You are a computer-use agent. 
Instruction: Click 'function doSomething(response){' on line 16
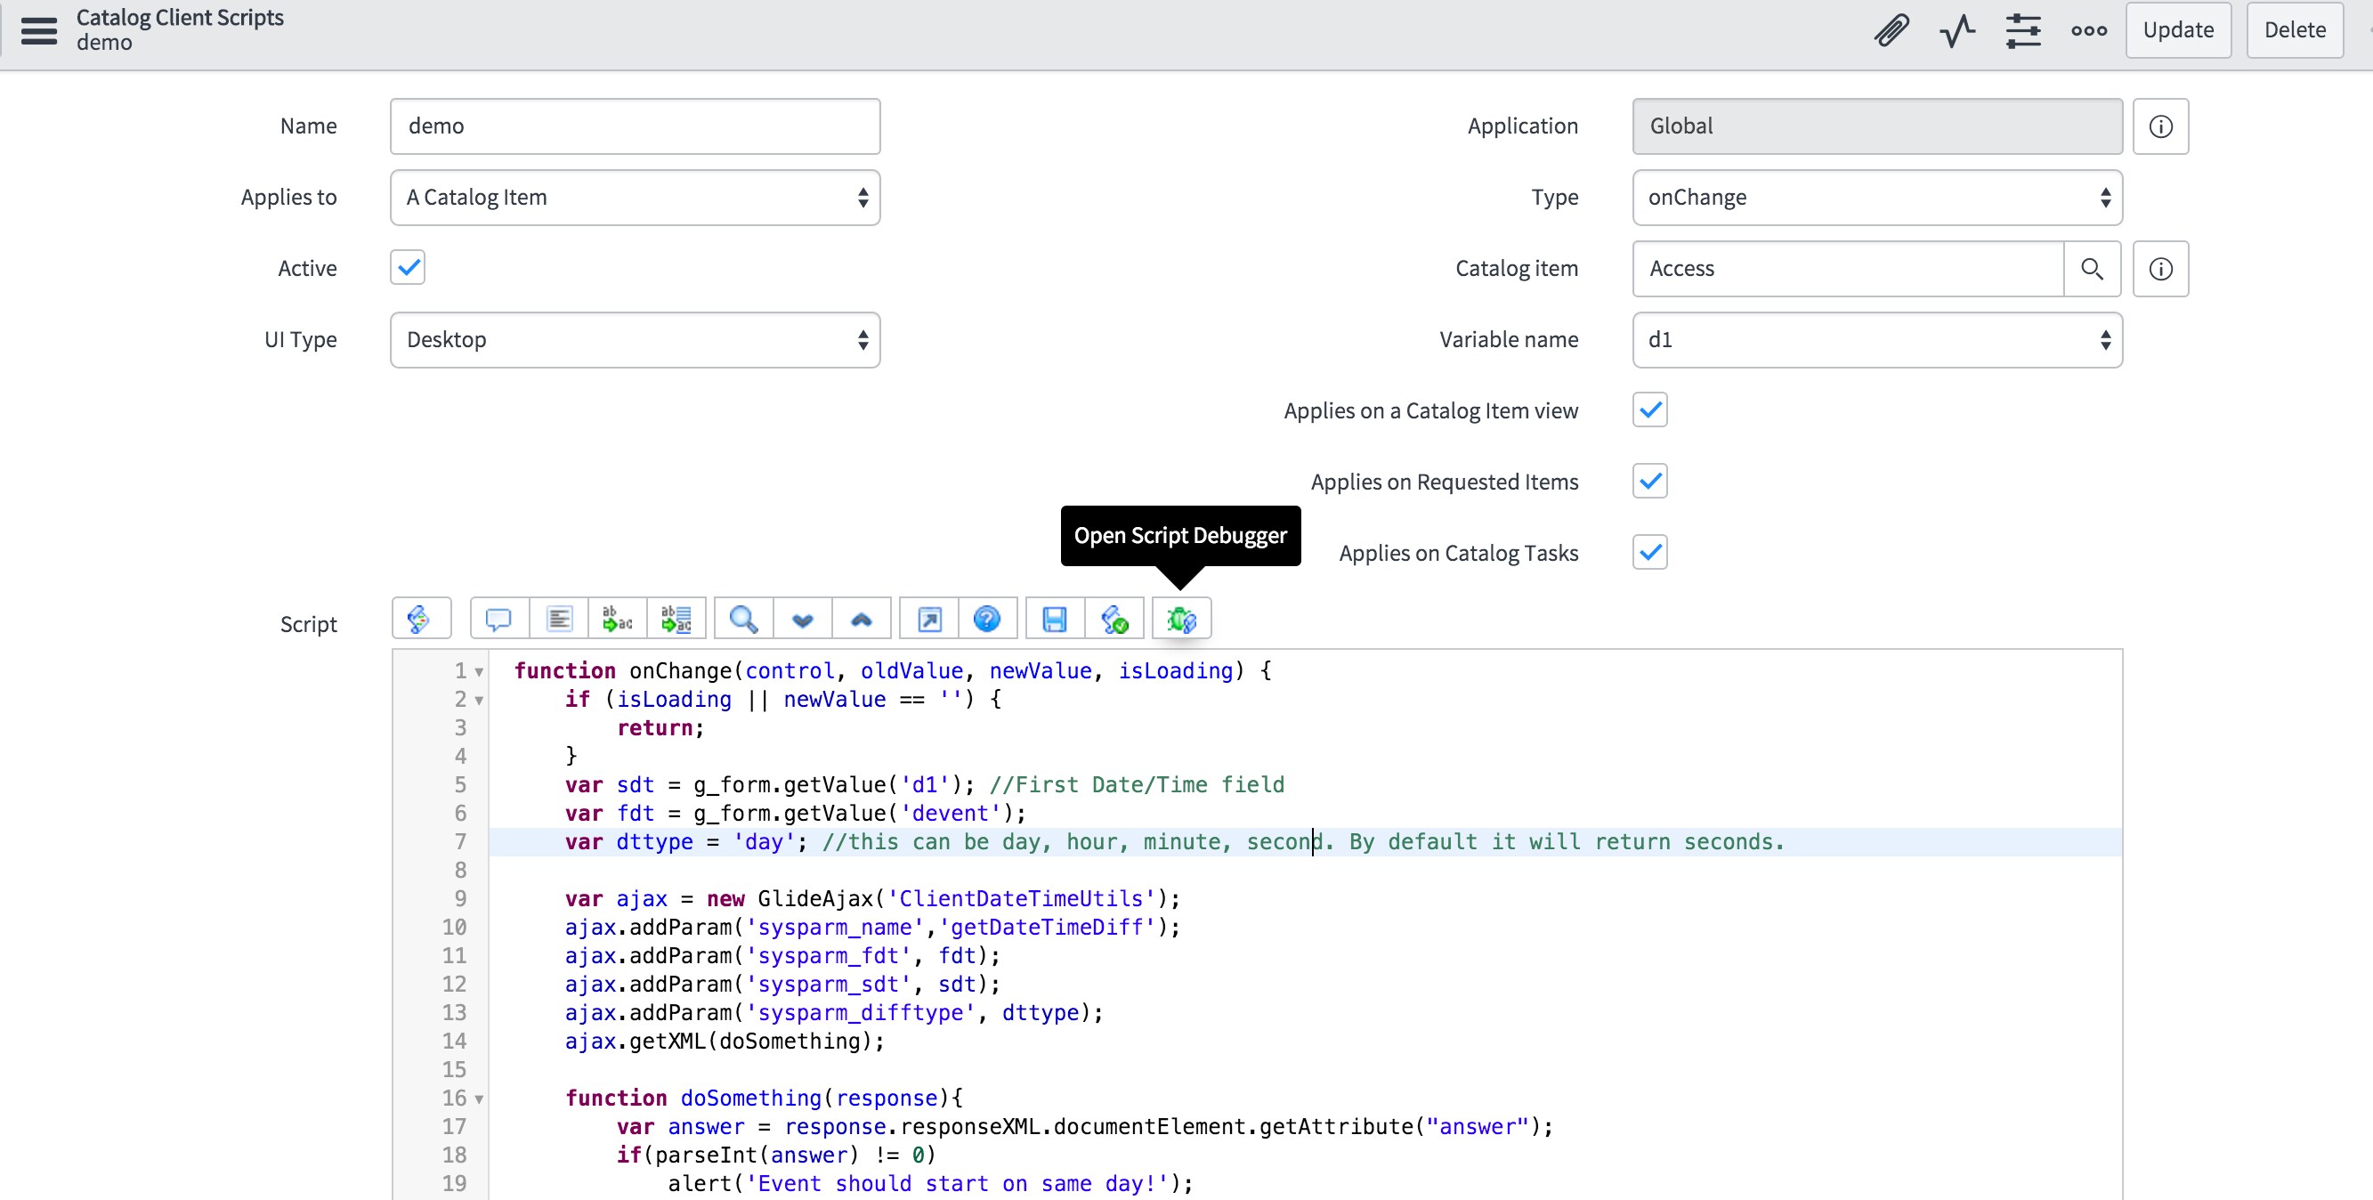(x=764, y=1099)
